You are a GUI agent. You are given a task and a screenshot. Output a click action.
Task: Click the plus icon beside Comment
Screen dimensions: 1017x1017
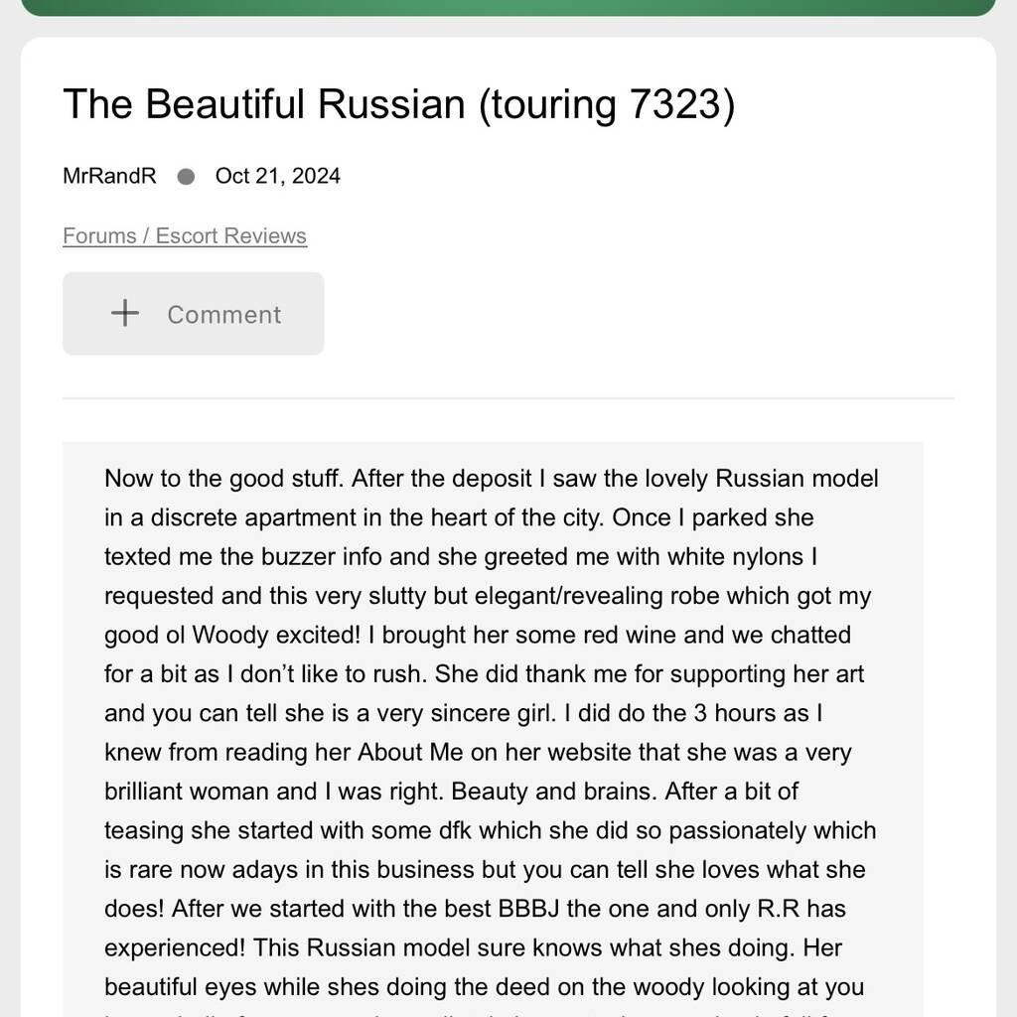click(x=124, y=313)
